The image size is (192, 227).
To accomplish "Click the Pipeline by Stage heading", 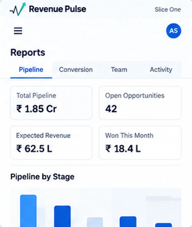I will [42, 177].
